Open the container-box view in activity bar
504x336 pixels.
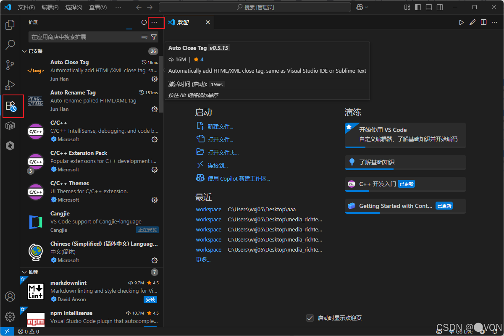pyautogui.click(x=10, y=126)
